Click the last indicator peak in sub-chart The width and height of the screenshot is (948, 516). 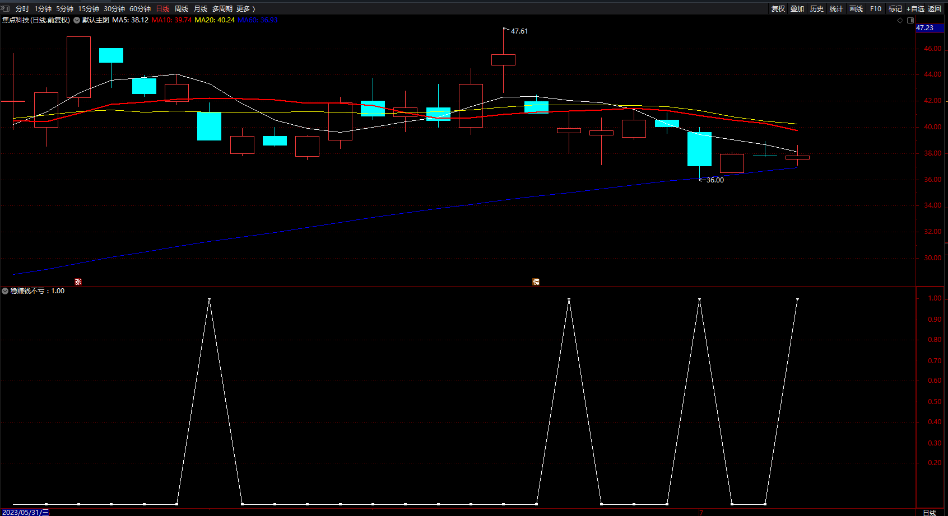[x=797, y=299]
